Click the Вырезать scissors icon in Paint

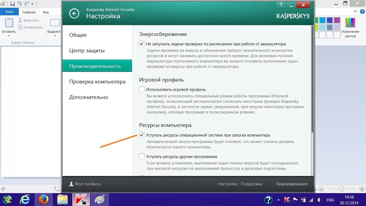tap(20, 20)
